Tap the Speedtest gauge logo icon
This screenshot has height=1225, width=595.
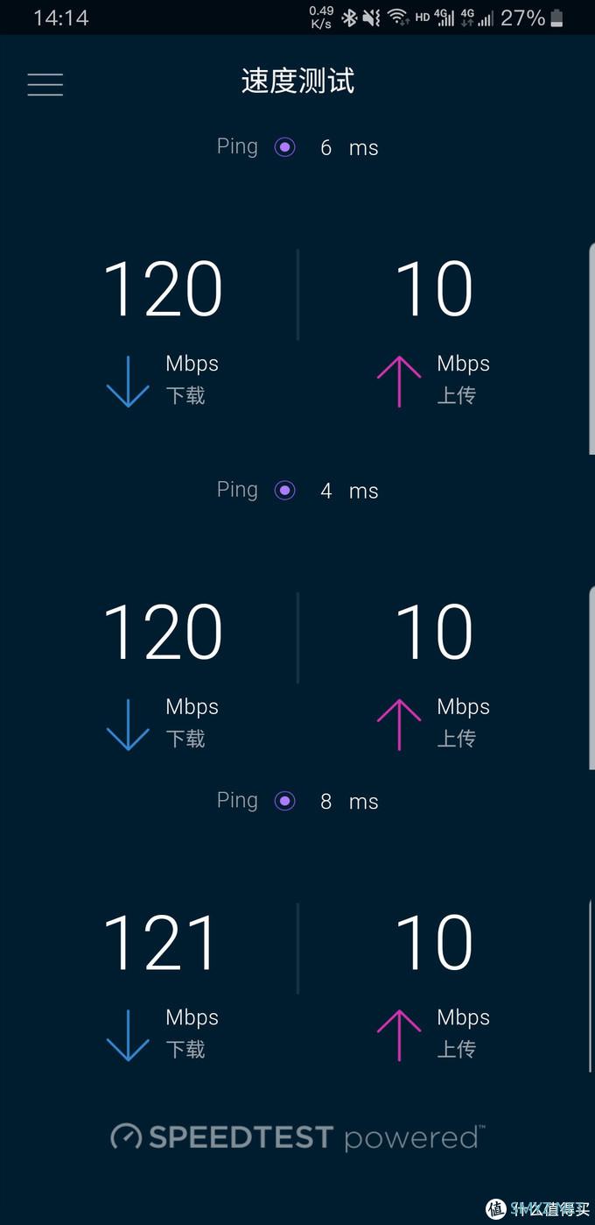126,1137
